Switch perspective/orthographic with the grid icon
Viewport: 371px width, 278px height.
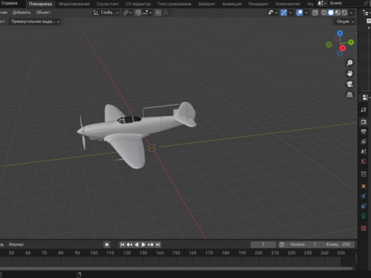[x=349, y=94]
